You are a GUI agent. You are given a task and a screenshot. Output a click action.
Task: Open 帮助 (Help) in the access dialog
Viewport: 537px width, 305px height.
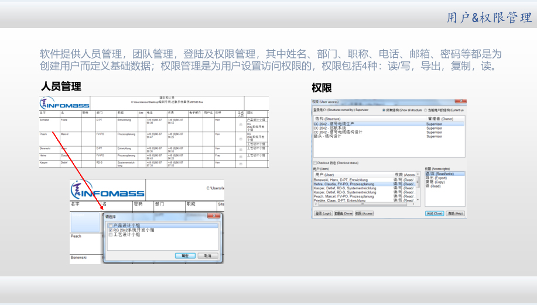[x=456, y=214]
